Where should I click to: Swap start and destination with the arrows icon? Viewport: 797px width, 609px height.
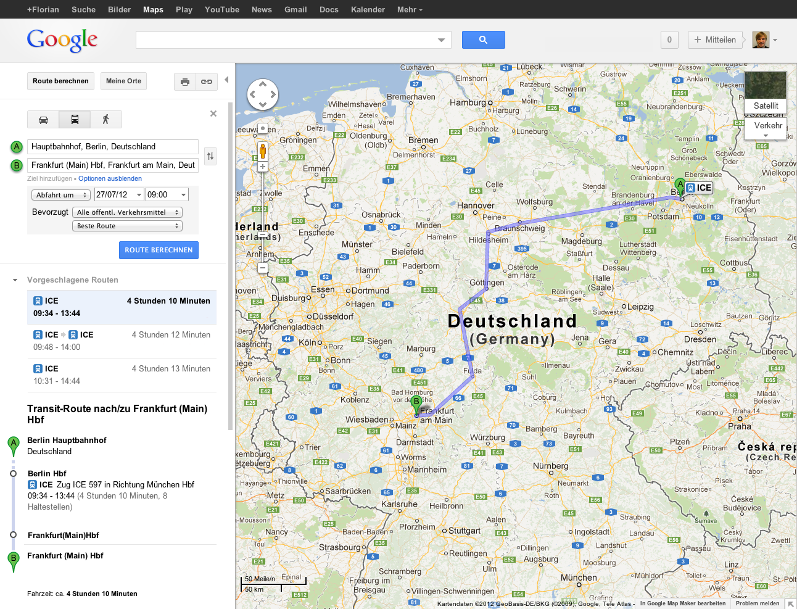[210, 156]
